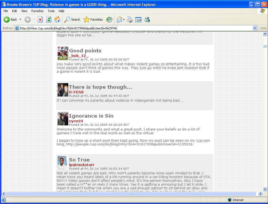The width and height of the screenshot is (268, 204).
Task: Click the Edit page toolbar icon
Action: (138, 20)
